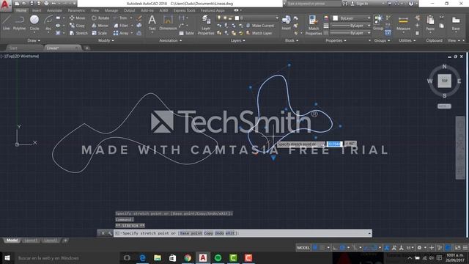The image size is (469, 264).
Task: Click the TOP face of ViewCube
Action: (x=444, y=81)
